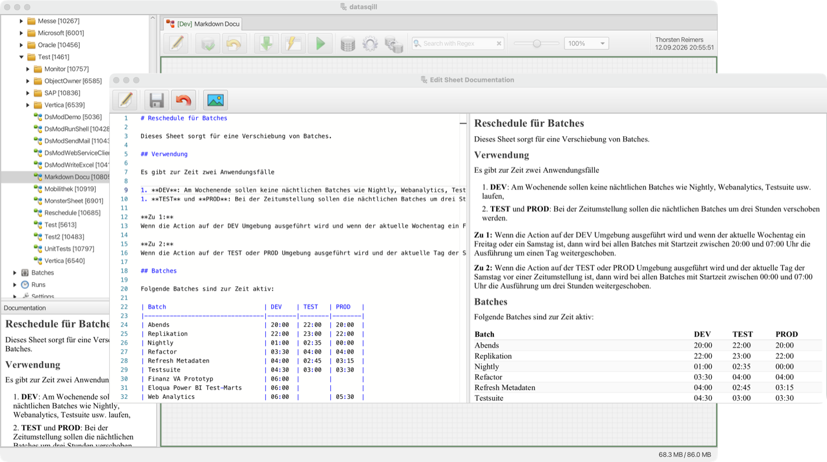Click the green download arrow icon

click(x=266, y=43)
